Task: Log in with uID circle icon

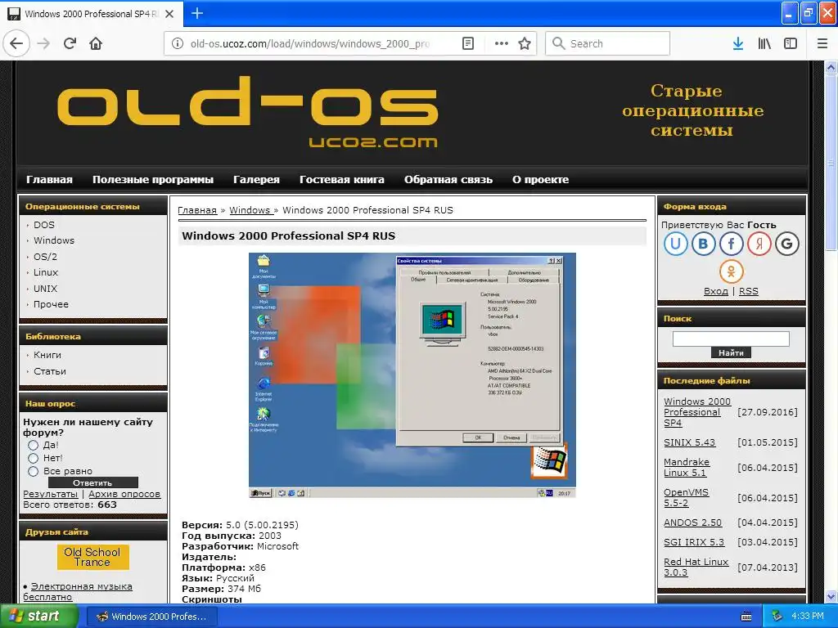Action: 675,244
